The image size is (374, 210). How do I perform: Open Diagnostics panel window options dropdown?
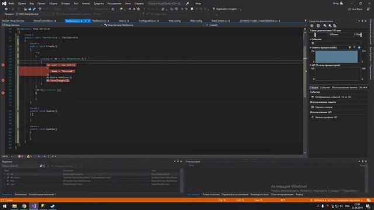pyautogui.click(x=359, y=21)
